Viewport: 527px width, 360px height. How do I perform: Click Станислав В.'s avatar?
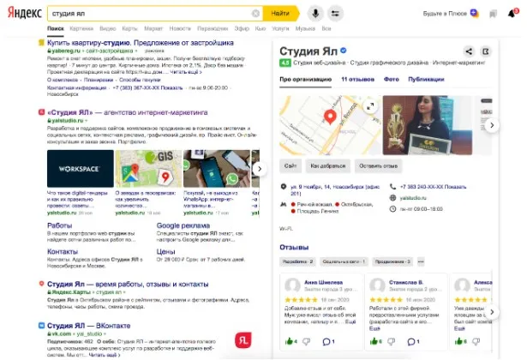pyautogui.click(x=377, y=285)
